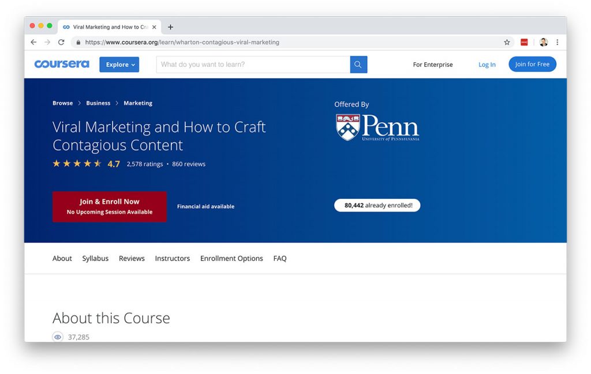591x374 pixels.
Task: Go to the About section tab
Action: click(62, 258)
